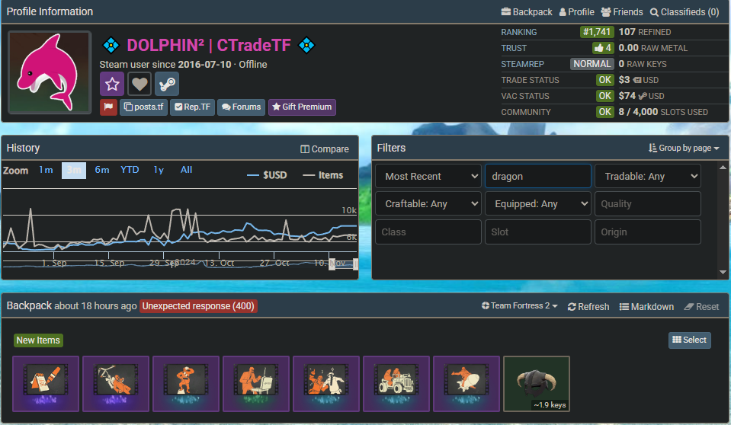731x425 pixels.
Task: Click the chart navigator left handle
Action: pyautogui.click(x=332, y=264)
